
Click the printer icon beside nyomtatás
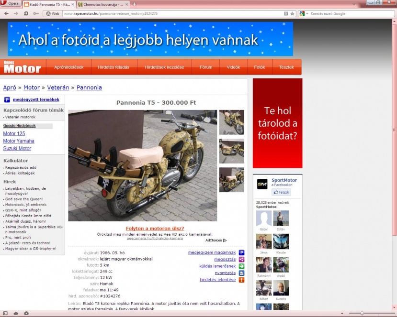click(241, 273)
